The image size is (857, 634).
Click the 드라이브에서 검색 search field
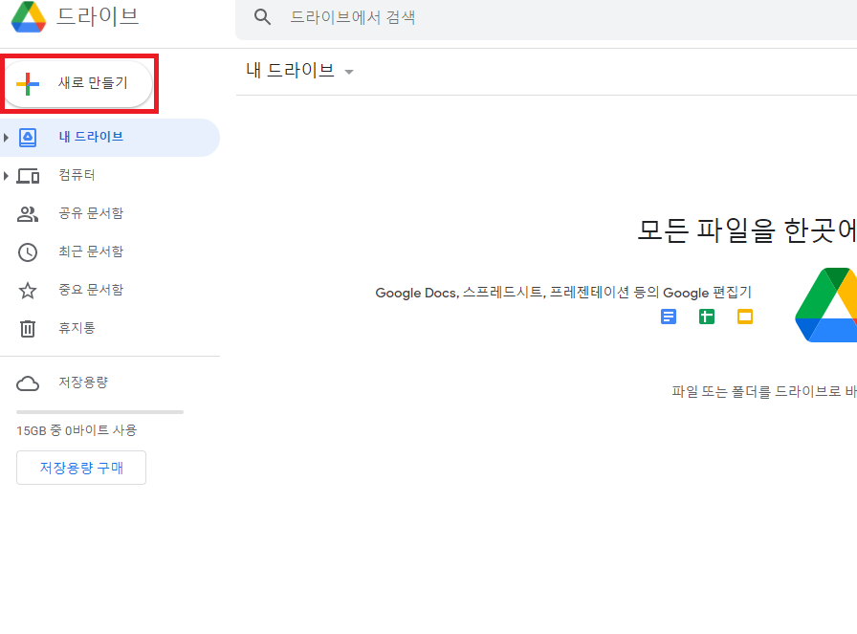546,20
